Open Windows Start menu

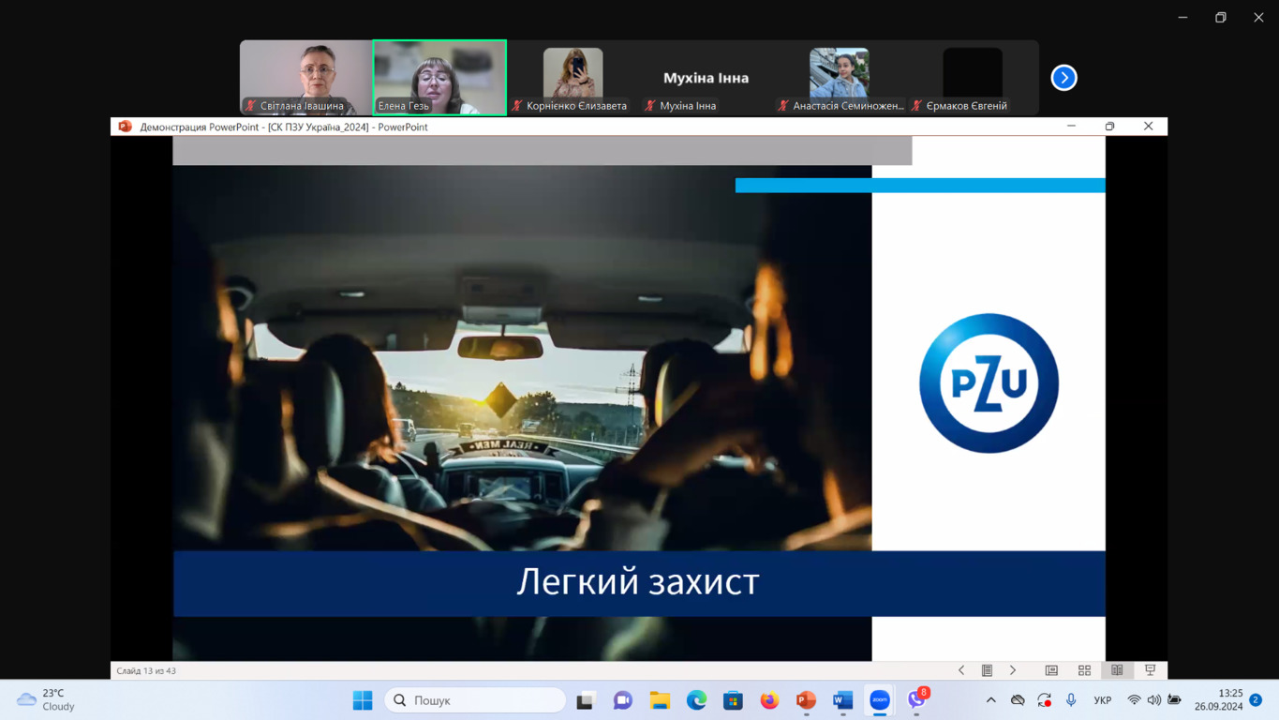pos(363,700)
